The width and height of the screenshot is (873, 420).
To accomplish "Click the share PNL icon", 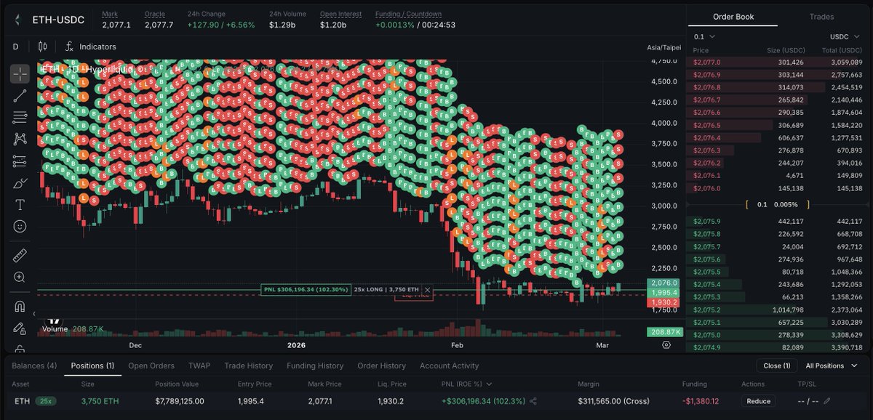I will click(x=533, y=401).
